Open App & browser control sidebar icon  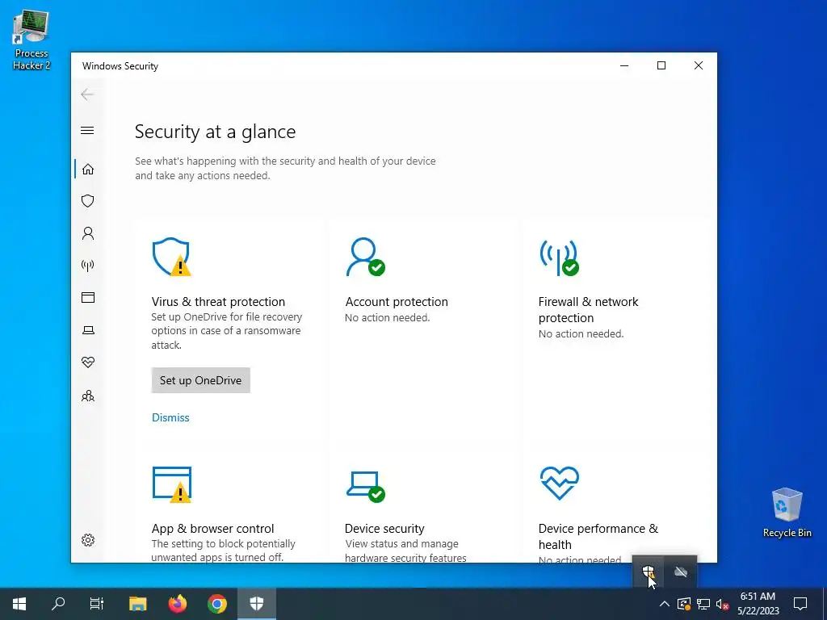click(x=87, y=297)
